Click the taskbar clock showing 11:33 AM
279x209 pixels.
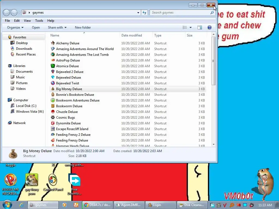point(265,205)
